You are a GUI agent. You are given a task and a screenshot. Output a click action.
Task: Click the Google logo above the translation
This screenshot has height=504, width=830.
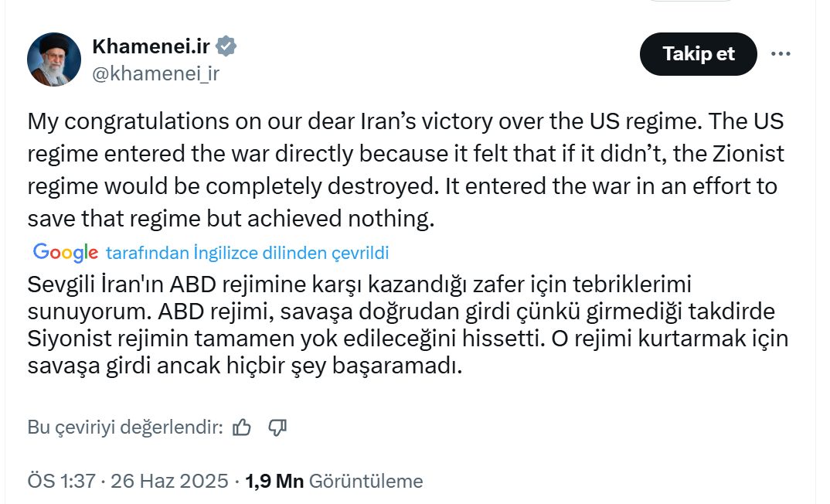pos(66,252)
